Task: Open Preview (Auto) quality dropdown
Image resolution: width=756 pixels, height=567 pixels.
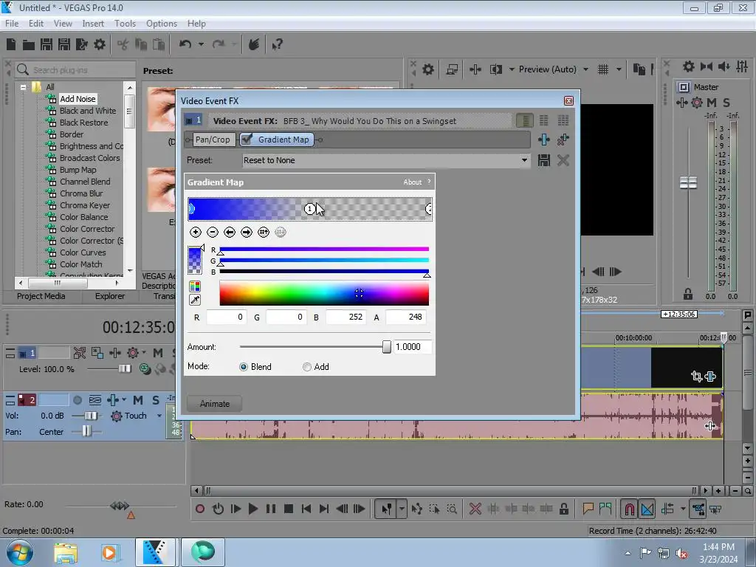Action: point(585,69)
